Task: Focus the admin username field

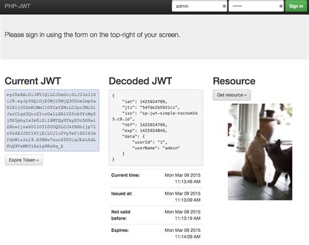Action: pyautogui.click(x=199, y=6)
